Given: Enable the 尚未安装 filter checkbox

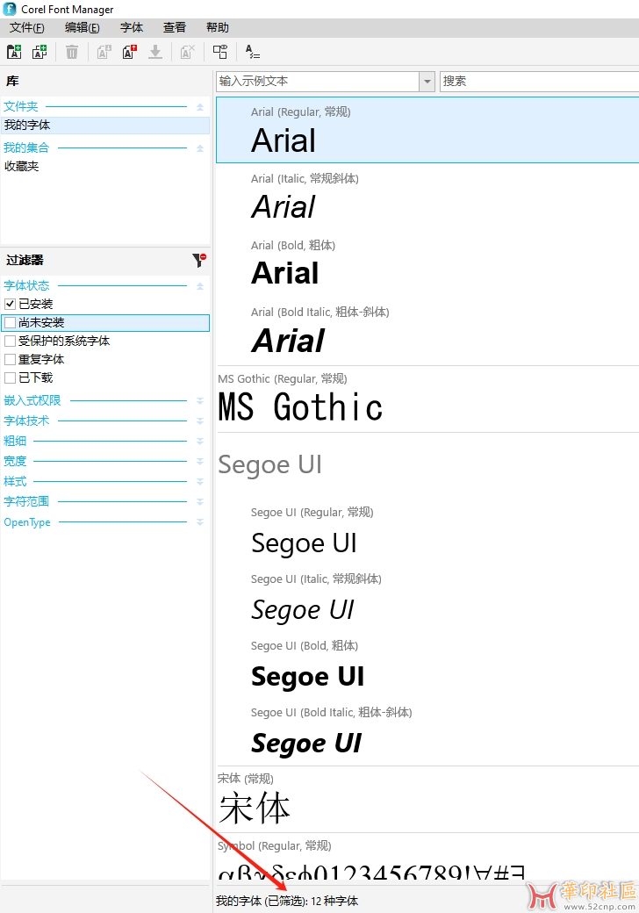Looking at the screenshot, I should tap(11, 323).
